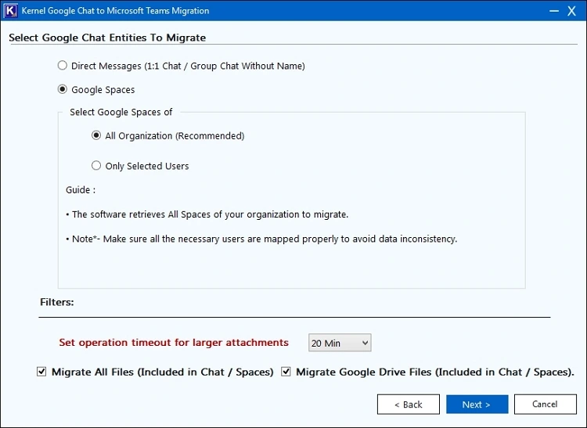Uncheck Migrate Google Drive Files checkbox
Screen dimensions: 587x428
286,372
